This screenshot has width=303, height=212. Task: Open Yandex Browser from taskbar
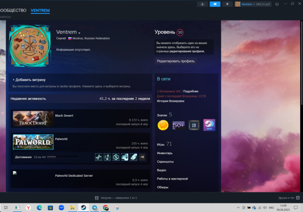pyautogui.click(x=29, y=208)
